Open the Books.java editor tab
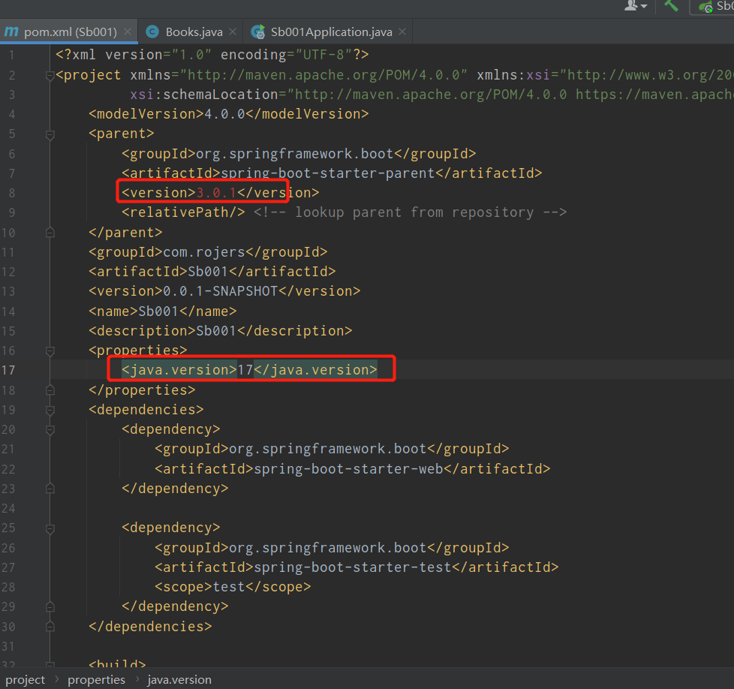Viewport: 734px width, 689px height. coord(194,32)
